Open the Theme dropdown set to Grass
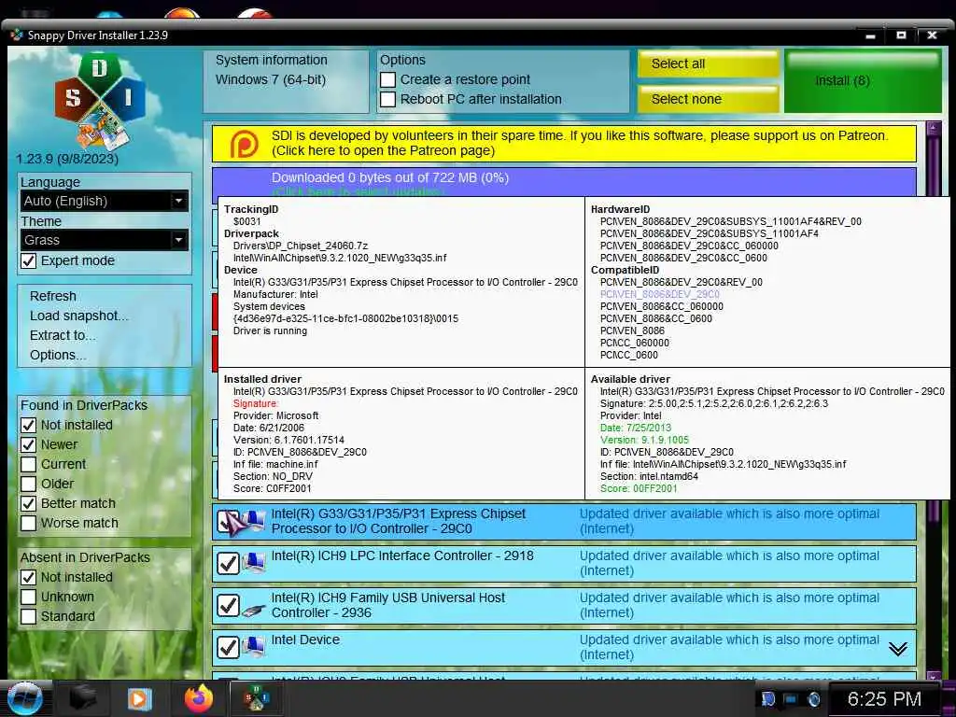 [105, 240]
